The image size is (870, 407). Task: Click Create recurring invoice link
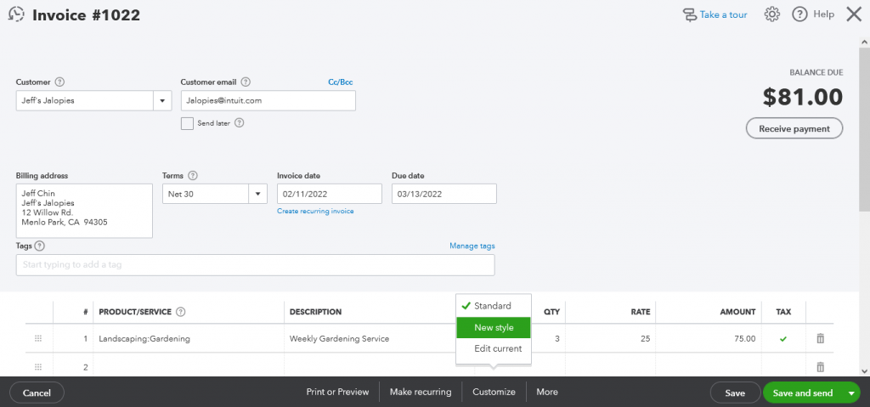pyautogui.click(x=315, y=211)
